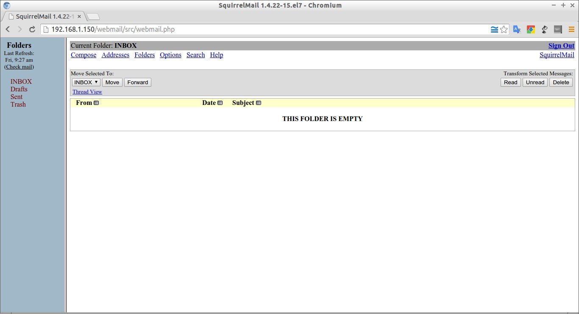
Task: Open the Compose link
Action: [x=84, y=55]
